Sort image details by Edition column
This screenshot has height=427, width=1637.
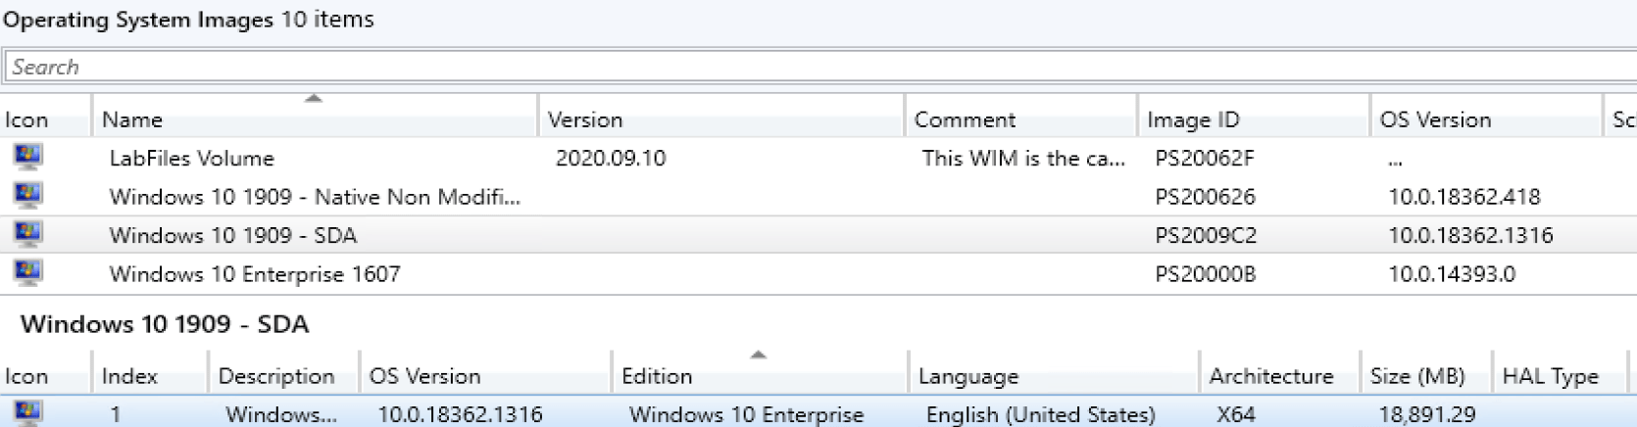[656, 376]
